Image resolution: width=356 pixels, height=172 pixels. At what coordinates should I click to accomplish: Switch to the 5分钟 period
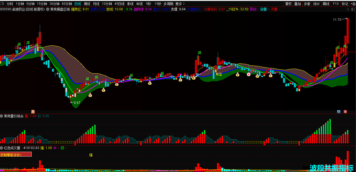click(x=30, y=4)
